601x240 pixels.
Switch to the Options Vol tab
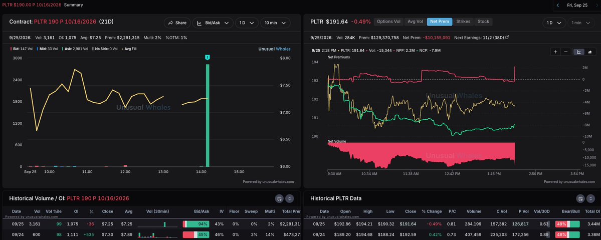click(388, 22)
